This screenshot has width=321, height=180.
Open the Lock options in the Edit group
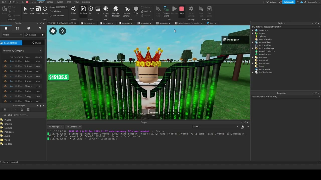coord(146,11)
